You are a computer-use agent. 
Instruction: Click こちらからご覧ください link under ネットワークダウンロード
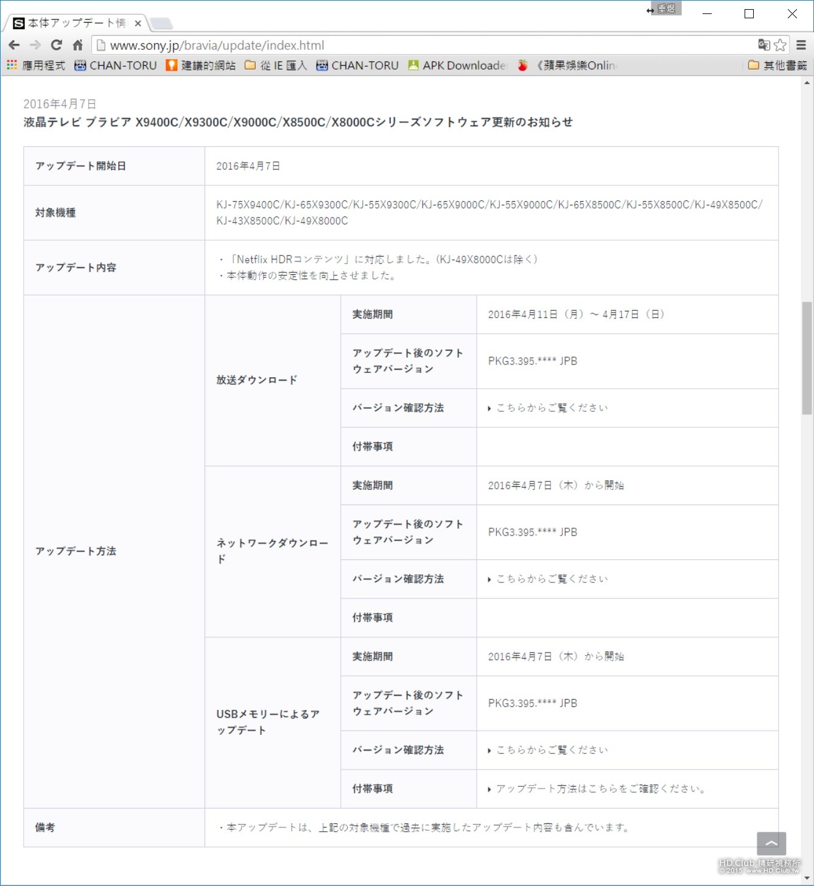552,579
